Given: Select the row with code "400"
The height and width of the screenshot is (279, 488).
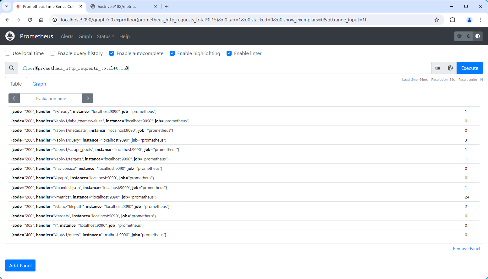Looking at the screenshot, I should [244, 235].
